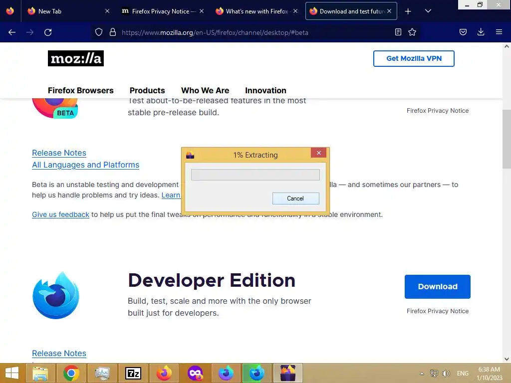Open 7-Zip from the taskbar
This screenshot has height=383, width=511.
pos(133,373)
